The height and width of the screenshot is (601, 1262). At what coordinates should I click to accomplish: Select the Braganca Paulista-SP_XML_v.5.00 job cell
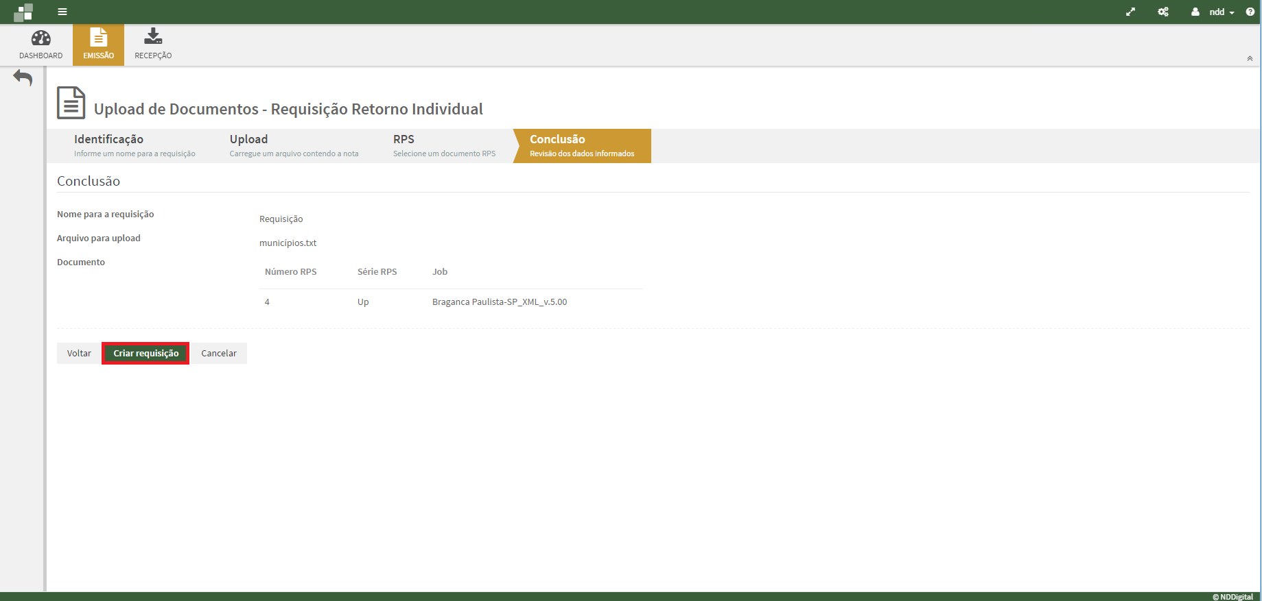500,302
